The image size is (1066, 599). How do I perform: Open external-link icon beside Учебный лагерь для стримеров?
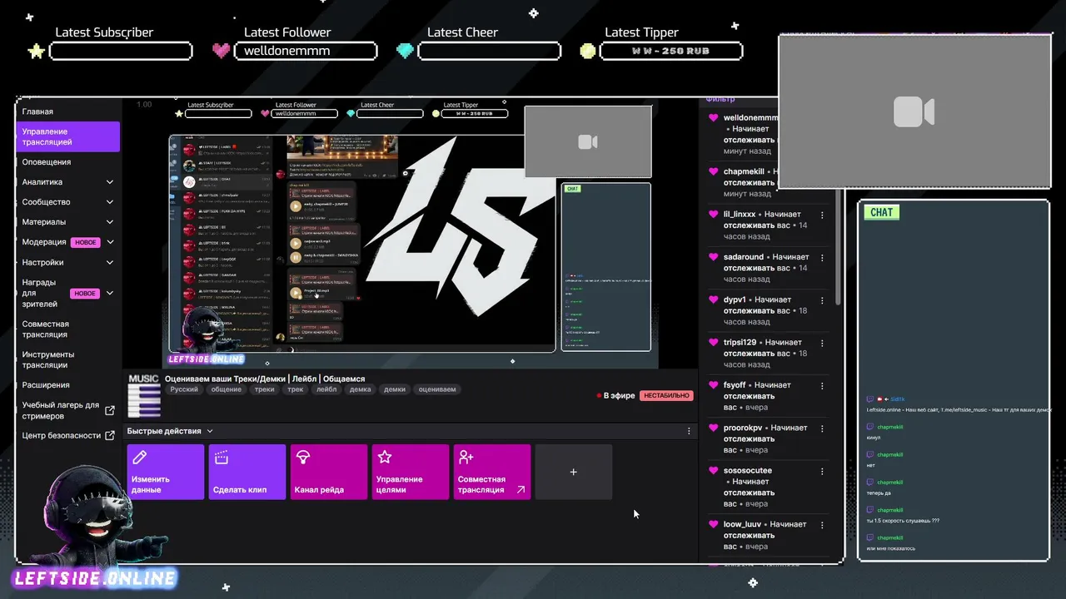[110, 410]
